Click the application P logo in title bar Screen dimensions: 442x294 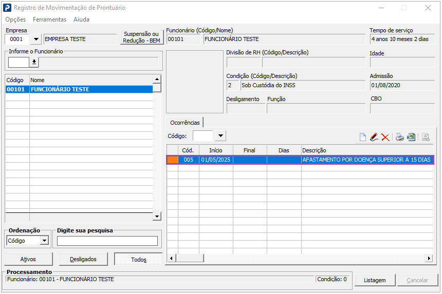point(7,8)
